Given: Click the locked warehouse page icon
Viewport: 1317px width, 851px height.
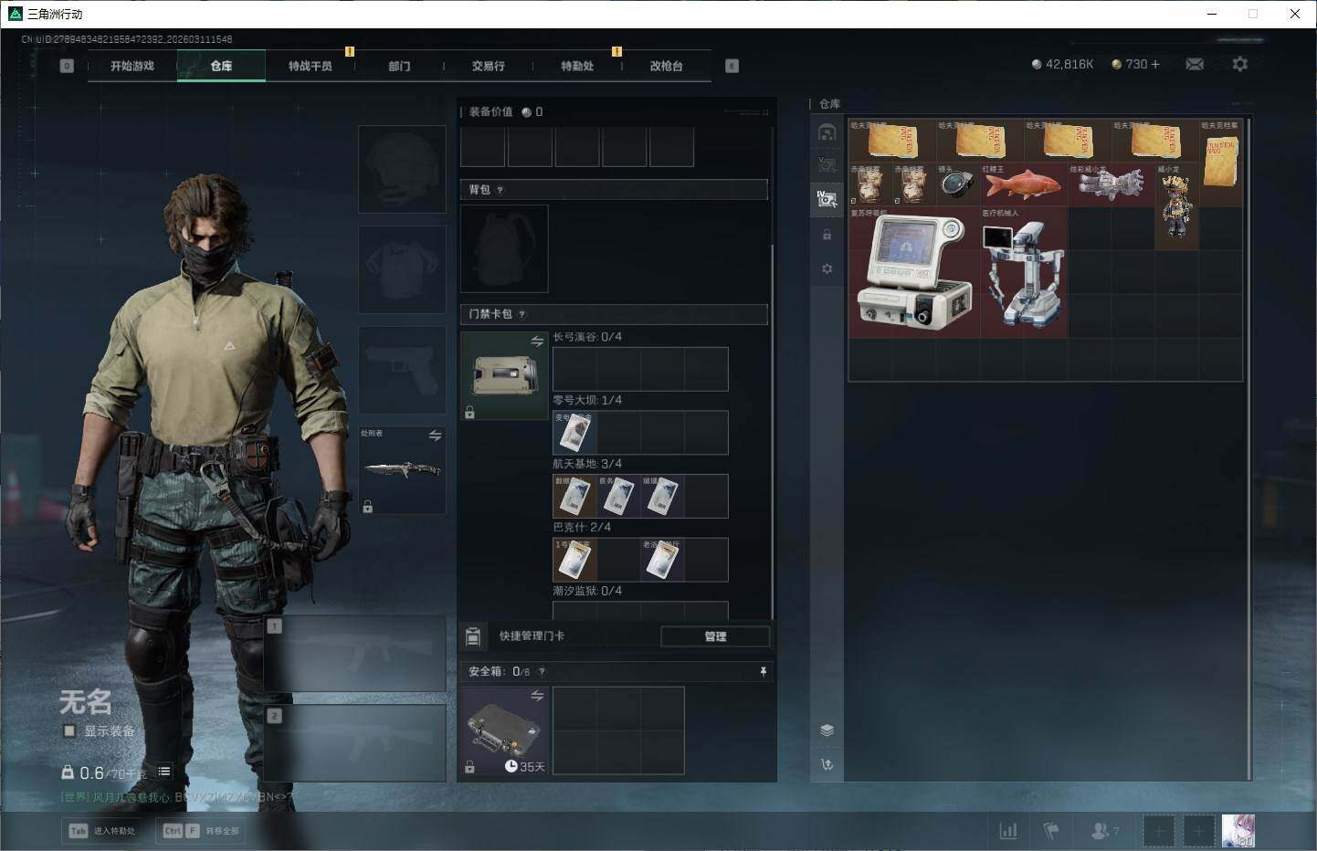Looking at the screenshot, I should coord(827,235).
